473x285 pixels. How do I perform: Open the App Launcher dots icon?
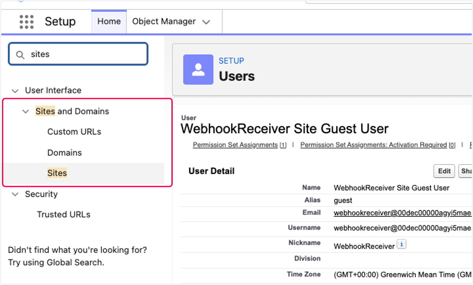click(x=26, y=22)
